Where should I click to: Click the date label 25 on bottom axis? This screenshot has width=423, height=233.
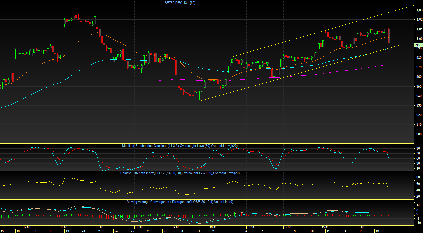coord(132,231)
